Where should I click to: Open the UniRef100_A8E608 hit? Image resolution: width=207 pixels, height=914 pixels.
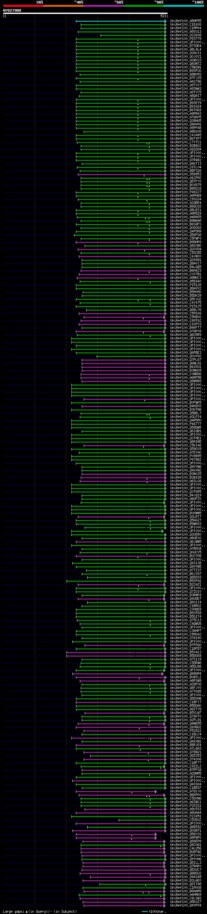pyautogui.click(x=185, y=132)
